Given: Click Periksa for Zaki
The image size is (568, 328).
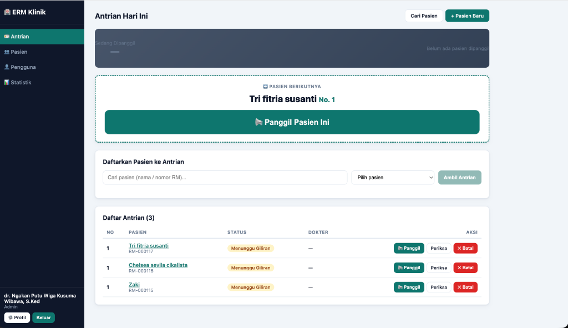Looking at the screenshot, I should click(x=439, y=287).
